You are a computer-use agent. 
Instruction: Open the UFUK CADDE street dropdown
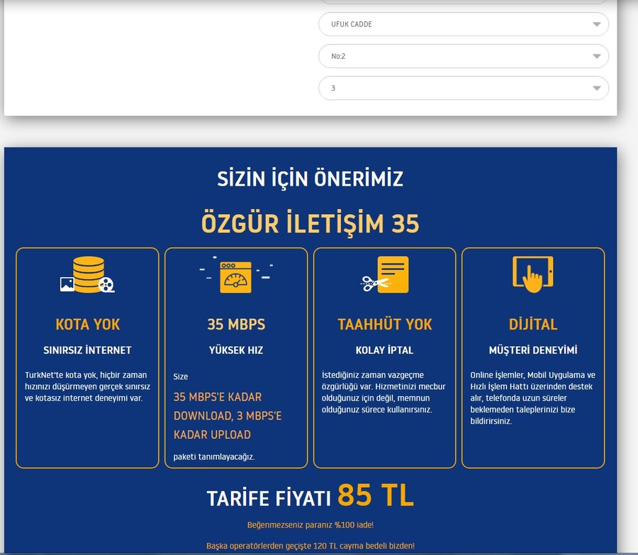click(464, 24)
